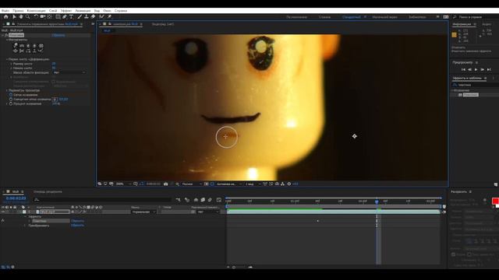Open the Файл menu
499x280 pixels.
pos(5,10)
